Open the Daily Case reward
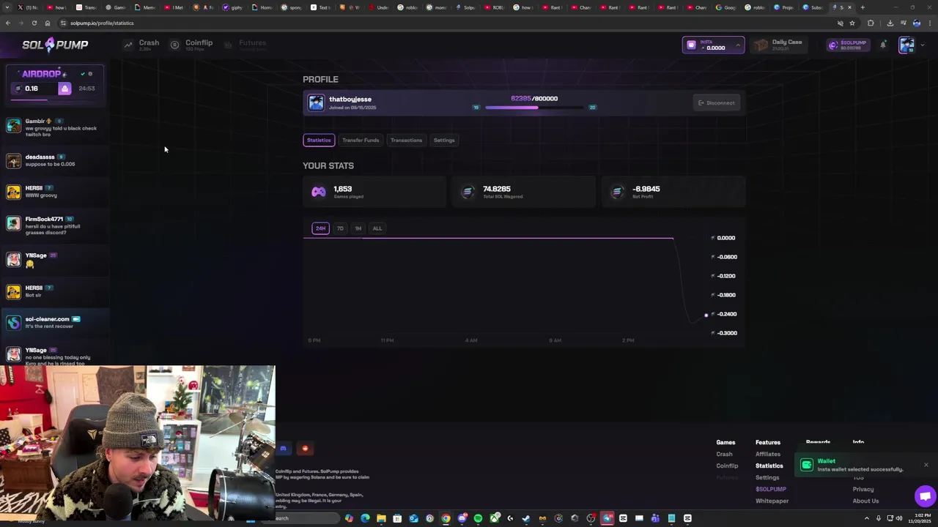The width and height of the screenshot is (938, 527). point(779,45)
